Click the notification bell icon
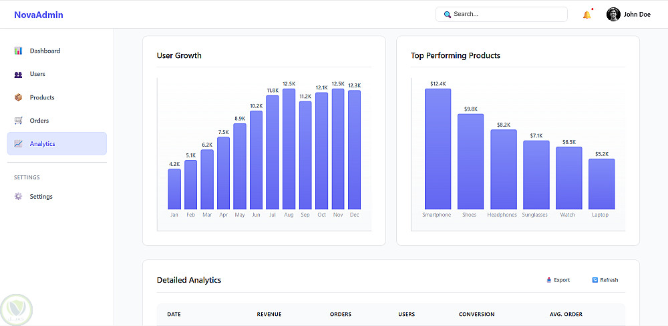Screen dimensions: 668x326 click(587, 15)
